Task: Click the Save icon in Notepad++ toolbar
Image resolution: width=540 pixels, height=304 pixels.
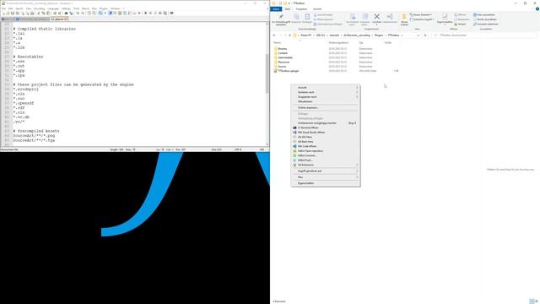Action: [x=13, y=14]
